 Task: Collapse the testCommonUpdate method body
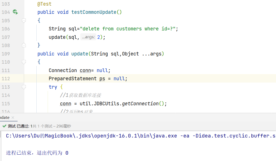pyautogui.click(x=24, y=20)
